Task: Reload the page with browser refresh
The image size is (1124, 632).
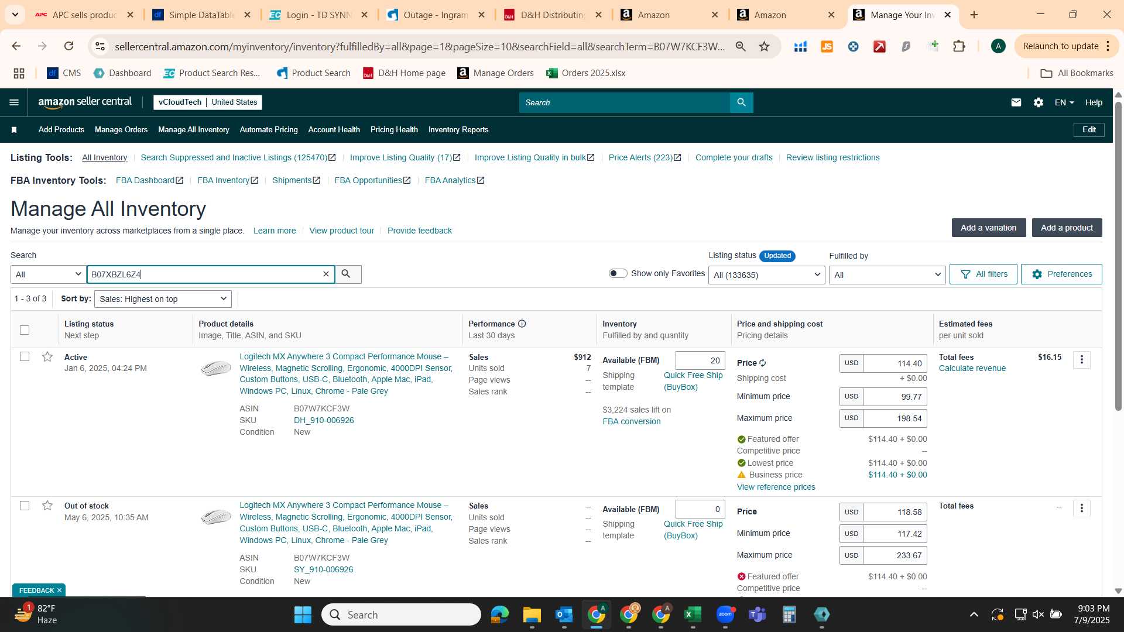Action: [69, 46]
